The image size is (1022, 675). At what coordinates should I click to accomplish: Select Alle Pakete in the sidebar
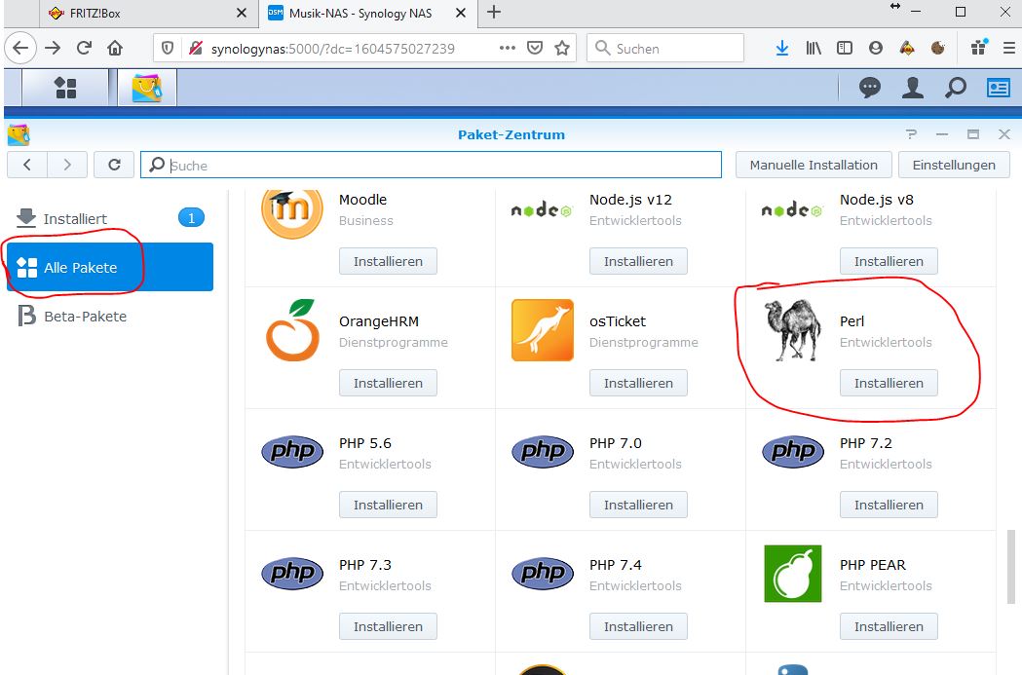tap(109, 267)
